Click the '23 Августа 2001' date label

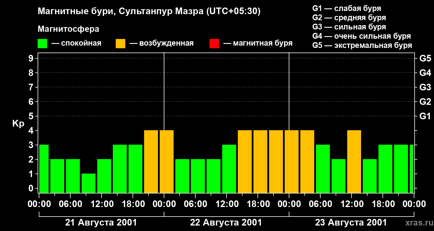(351, 223)
